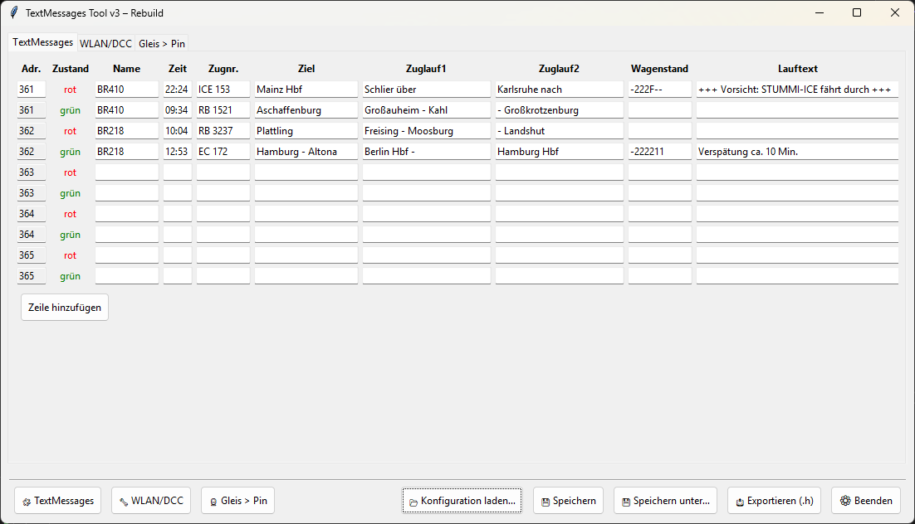The width and height of the screenshot is (915, 524).
Task: Click the gear icon on TextMessages button
Action: click(x=27, y=502)
